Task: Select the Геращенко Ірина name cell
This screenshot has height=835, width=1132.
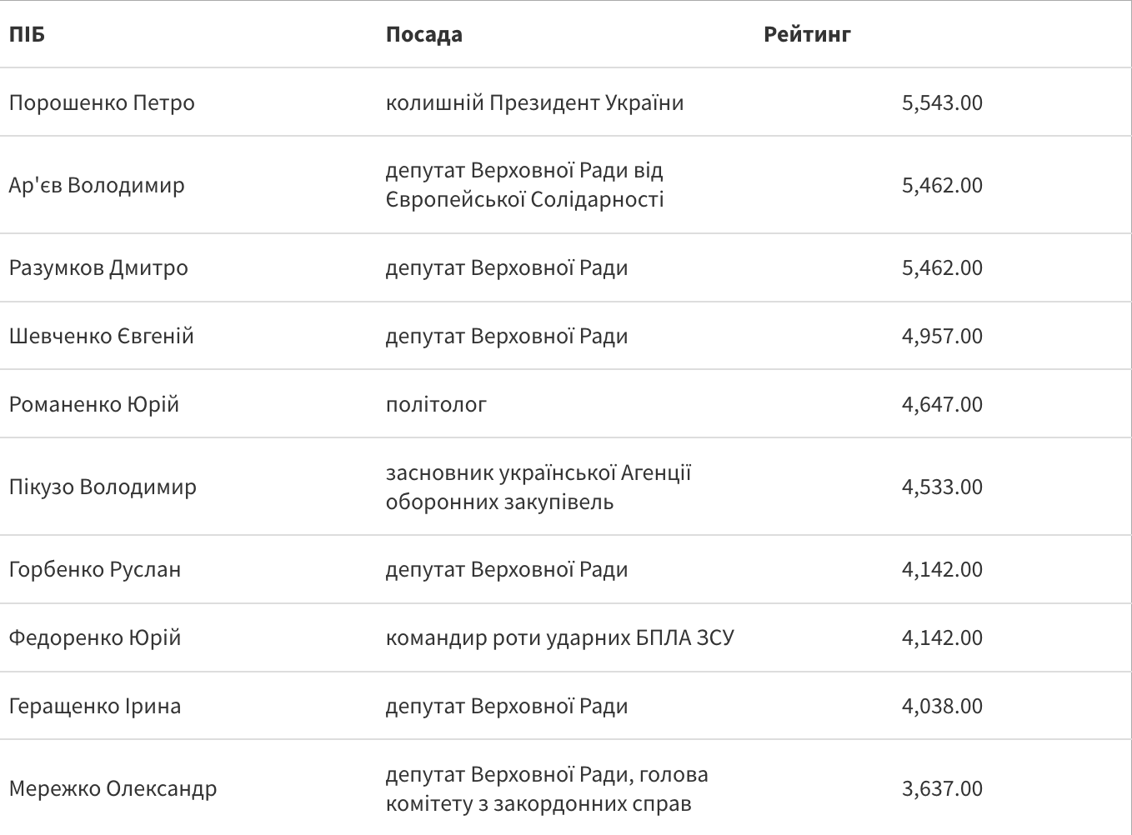Action: 95,706
